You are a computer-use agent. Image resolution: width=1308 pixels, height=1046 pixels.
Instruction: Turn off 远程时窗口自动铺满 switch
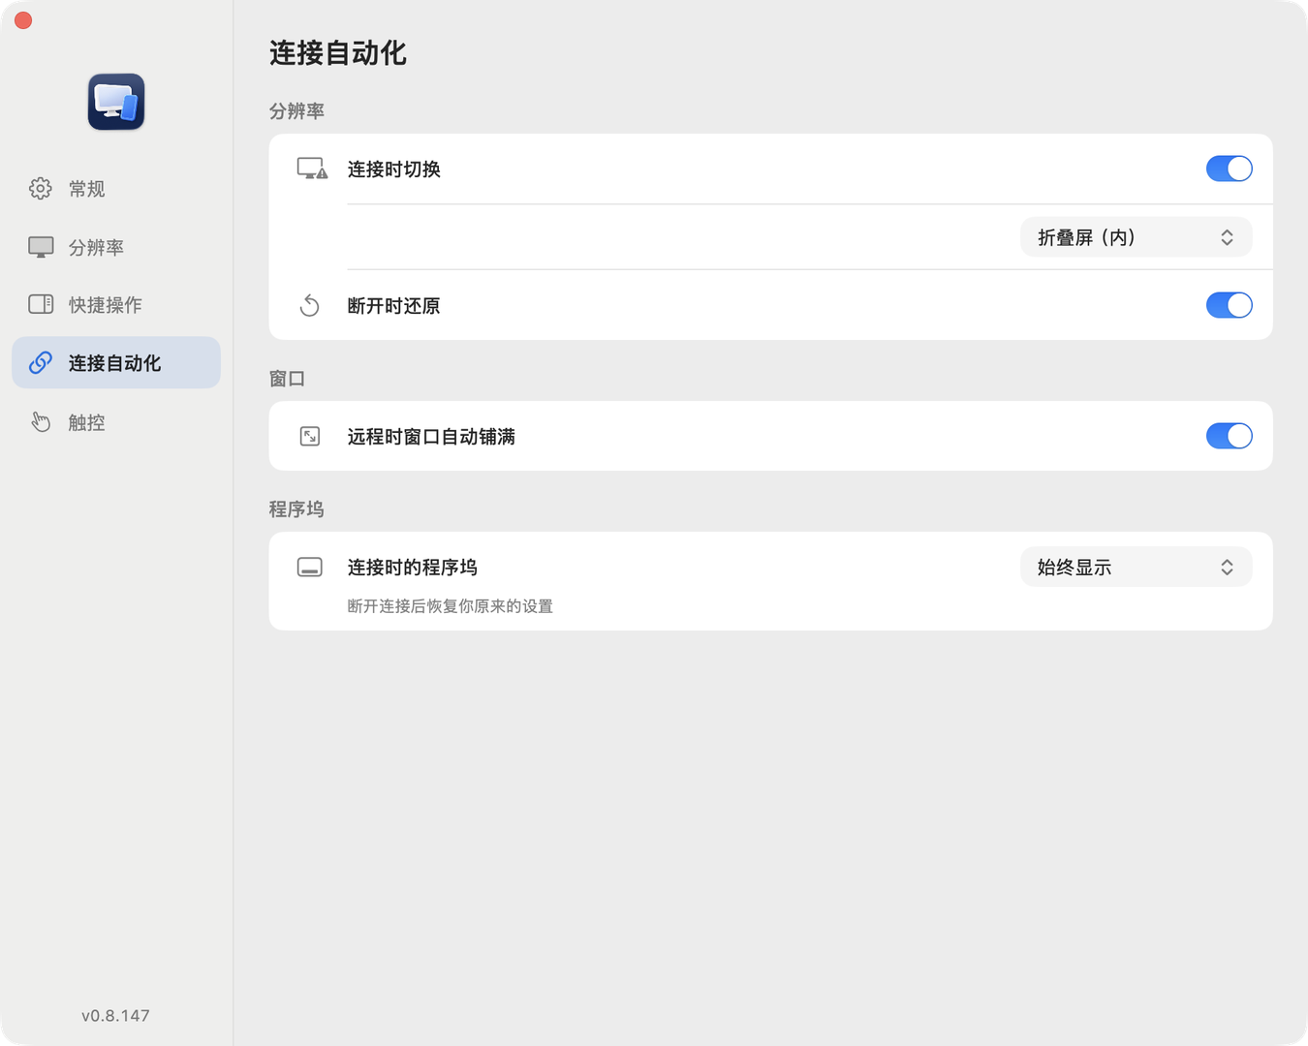1229,436
